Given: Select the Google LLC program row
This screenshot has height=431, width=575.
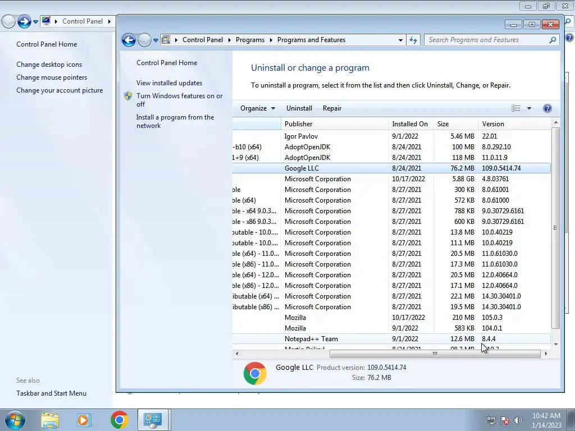Looking at the screenshot, I should click(391, 168).
